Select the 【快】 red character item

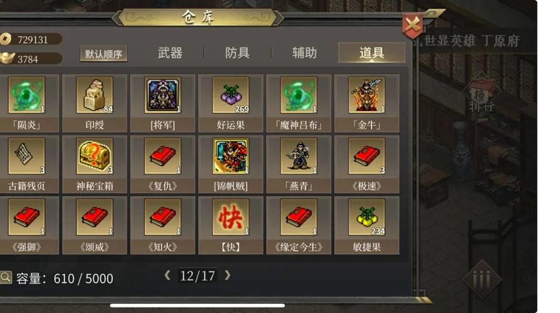point(231,225)
